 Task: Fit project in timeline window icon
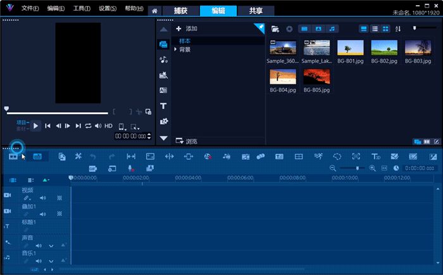(x=384, y=169)
